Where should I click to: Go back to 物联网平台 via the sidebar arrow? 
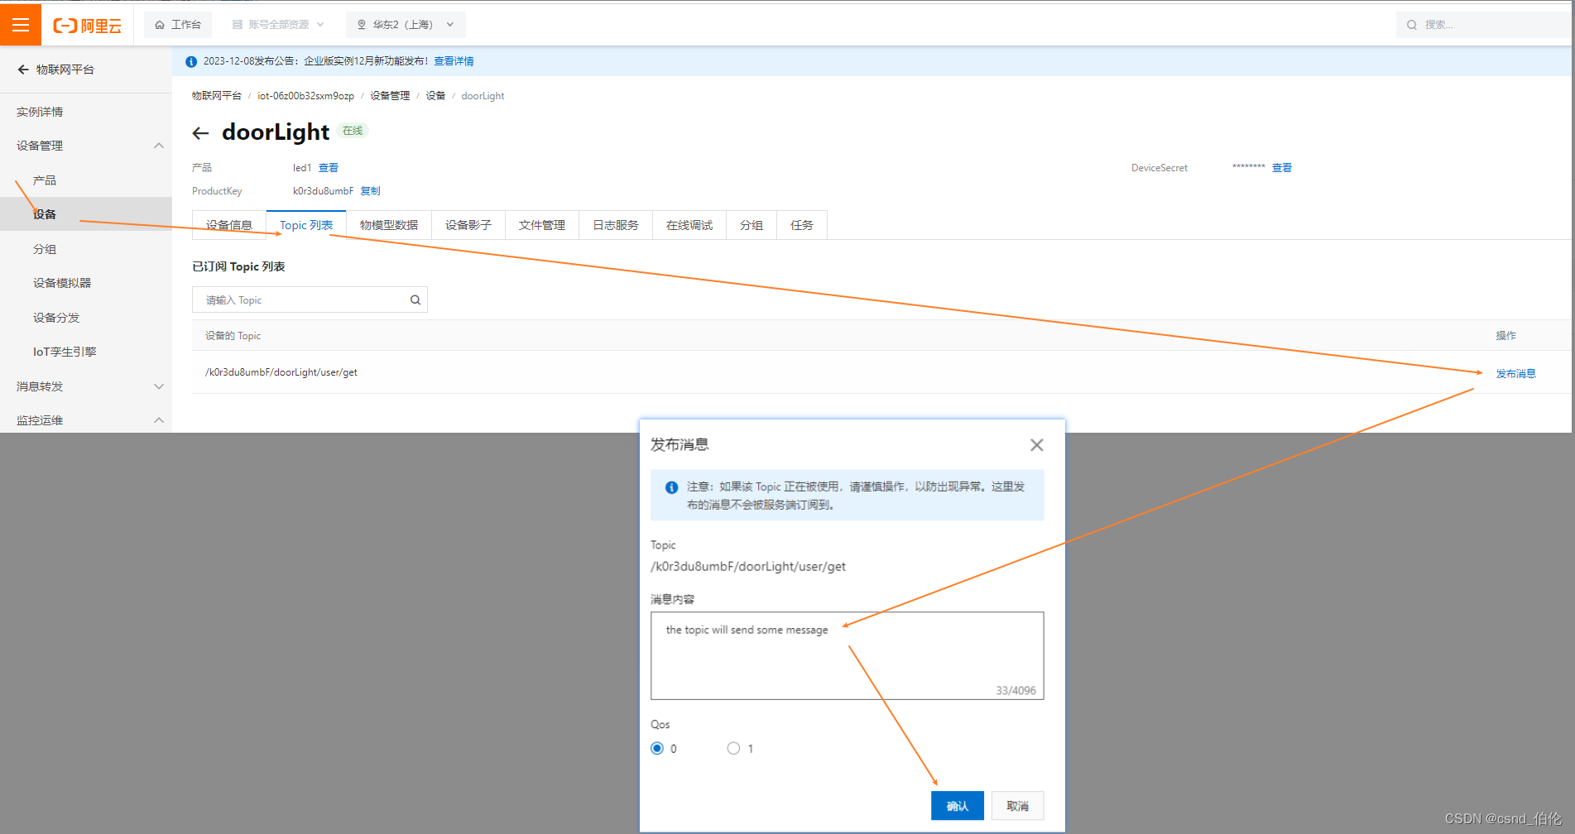(23, 69)
